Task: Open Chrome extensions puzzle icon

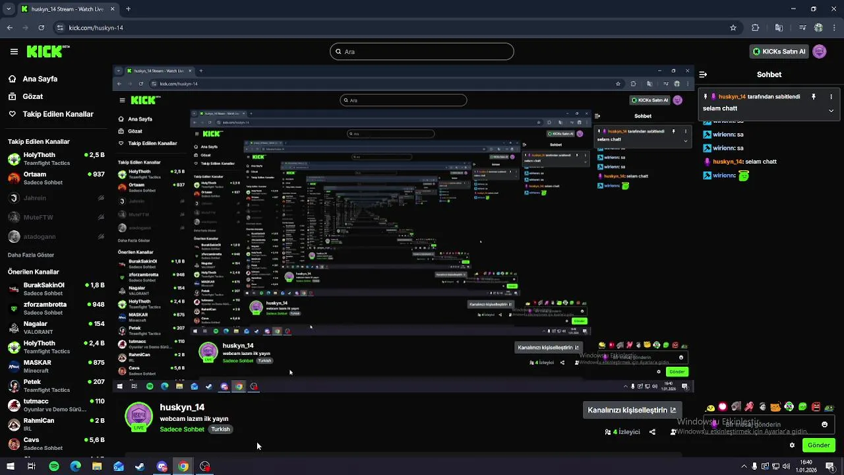Action: [756, 28]
